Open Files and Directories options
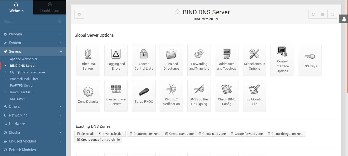This screenshot has height=156, width=348. (171, 60)
